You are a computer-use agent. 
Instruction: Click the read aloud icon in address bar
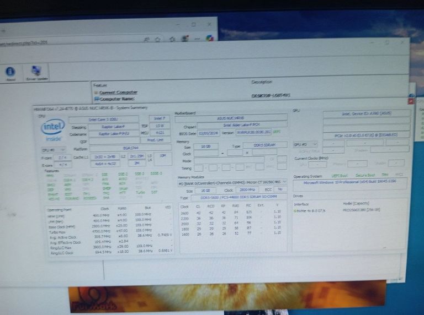pyautogui.click(x=146, y=39)
